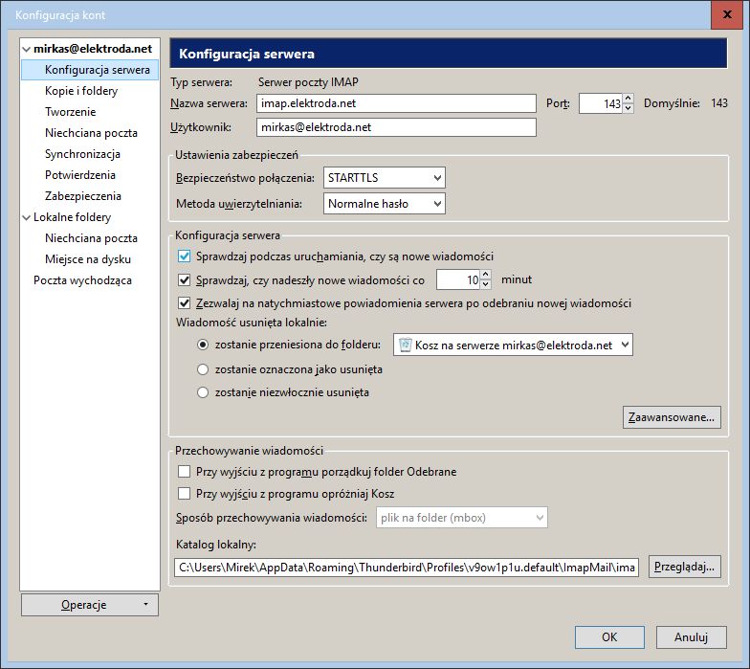Close the Konfiguracja kont dialog

727,15
